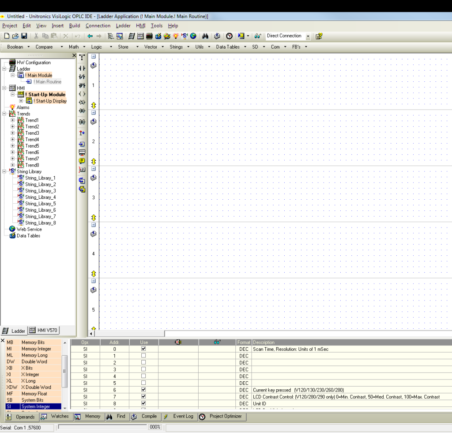This screenshot has width=452, height=433.
Task: Insert a Positive Transition contact
Action: point(82,85)
